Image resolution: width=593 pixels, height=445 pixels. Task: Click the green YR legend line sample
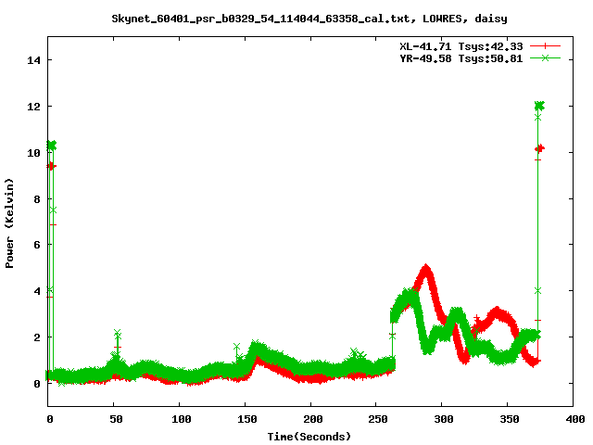(545, 57)
